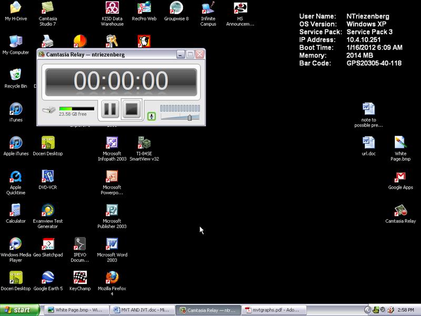
Task: Launch Mozilla Firefox 4
Action: [x=112, y=284]
